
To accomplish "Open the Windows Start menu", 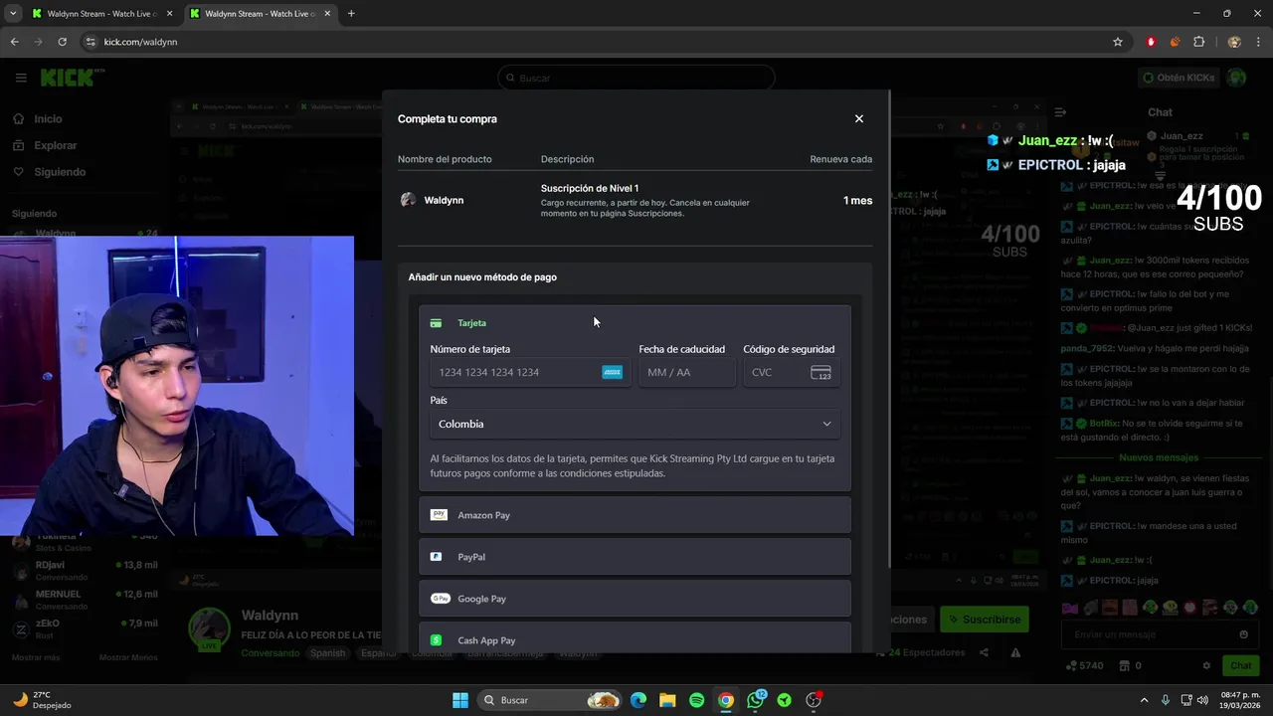I will point(460,700).
